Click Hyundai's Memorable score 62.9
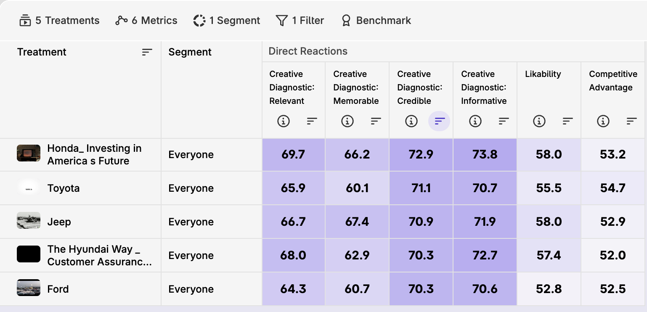The height and width of the screenshot is (312, 647). pyautogui.click(x=357, y=256)
